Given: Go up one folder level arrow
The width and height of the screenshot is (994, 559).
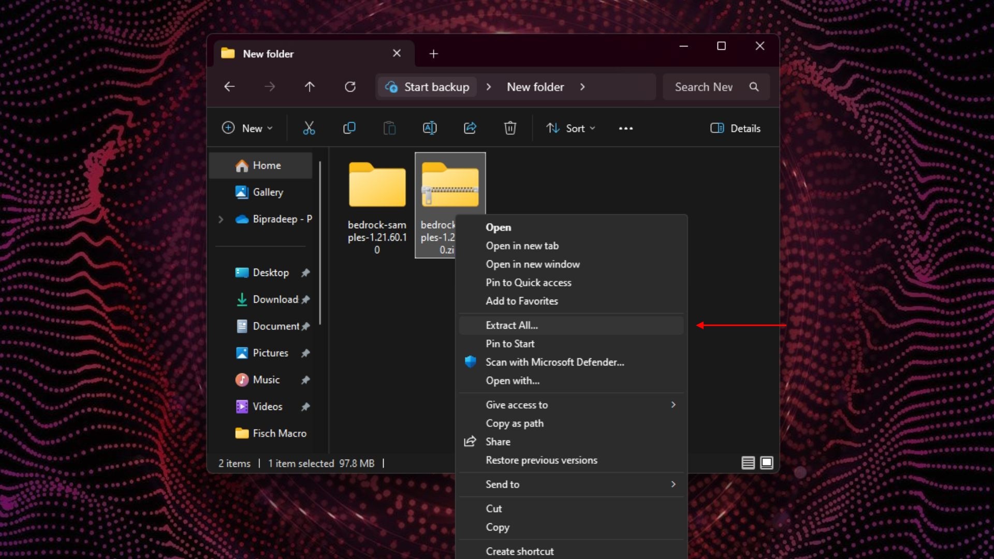Looking at the screenshot, I should (310, 86).
